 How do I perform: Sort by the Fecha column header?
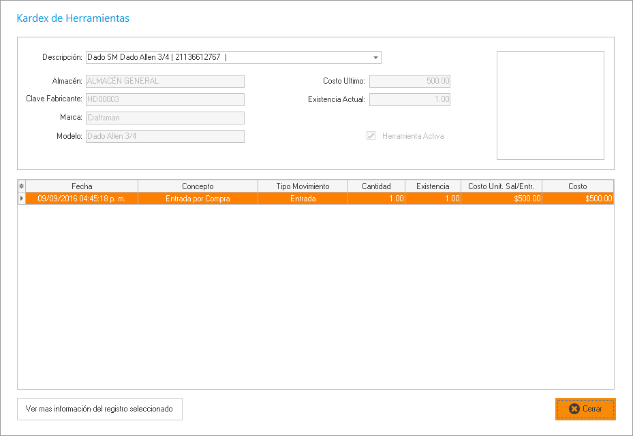pos(82,186)
